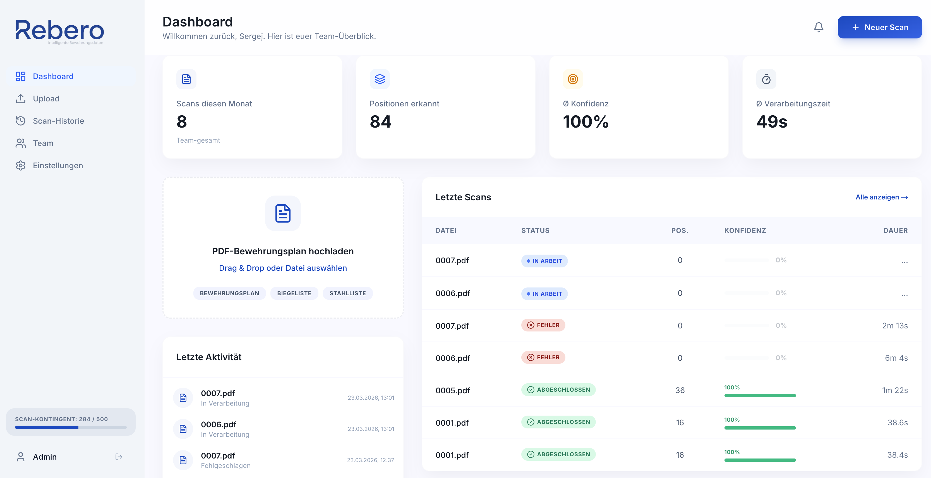Open Einstellungen via the gear icon
Screen dimensions: 931x478
click(x=21, y=165)
